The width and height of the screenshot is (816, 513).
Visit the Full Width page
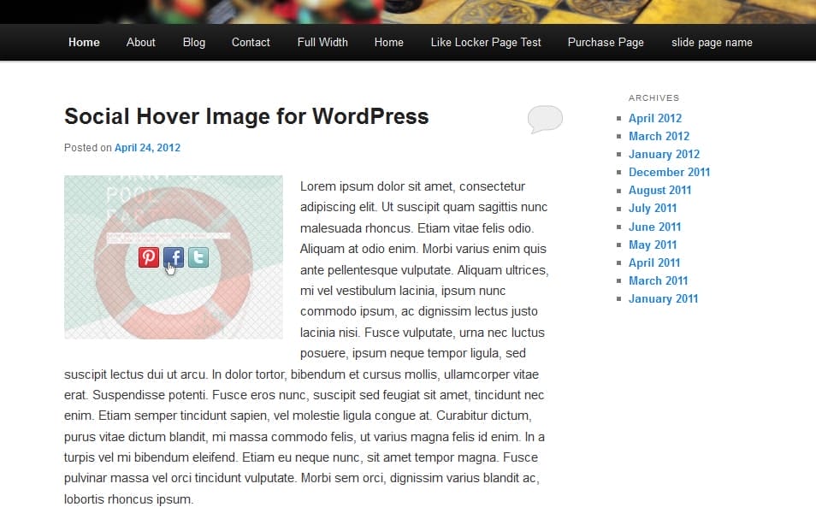322,41
